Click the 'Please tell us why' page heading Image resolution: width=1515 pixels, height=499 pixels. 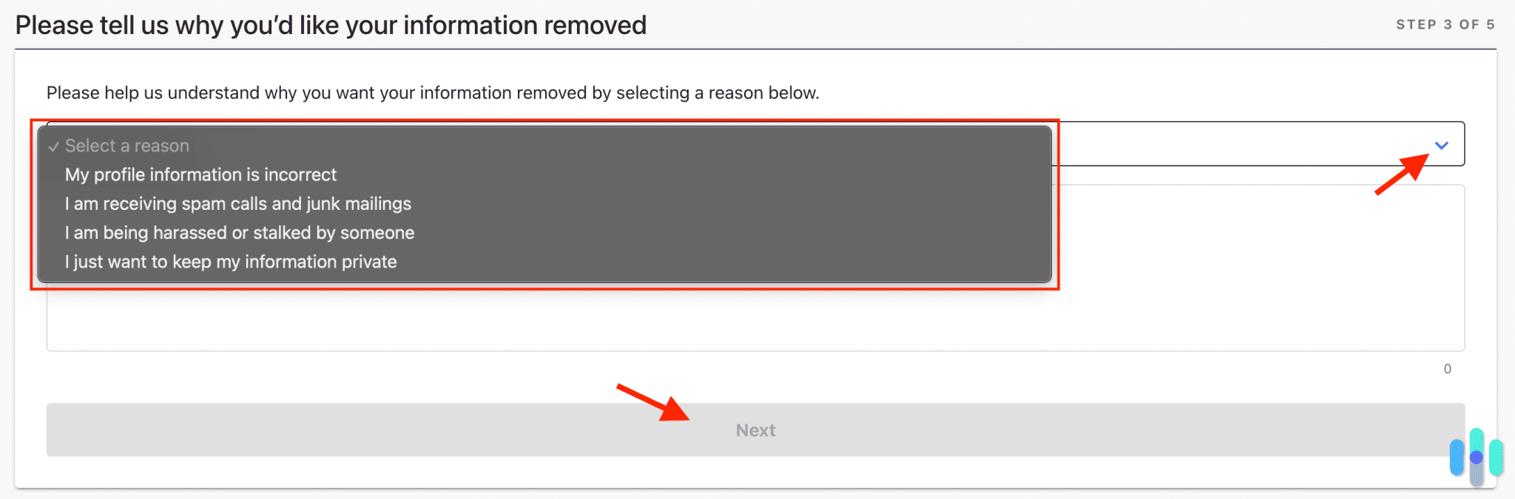[331, 25]
